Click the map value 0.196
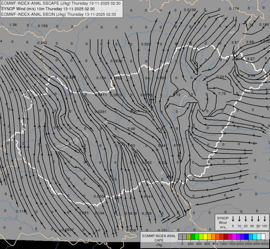Image resolution: width=270 pixels, height=249 pixels. 264,25
